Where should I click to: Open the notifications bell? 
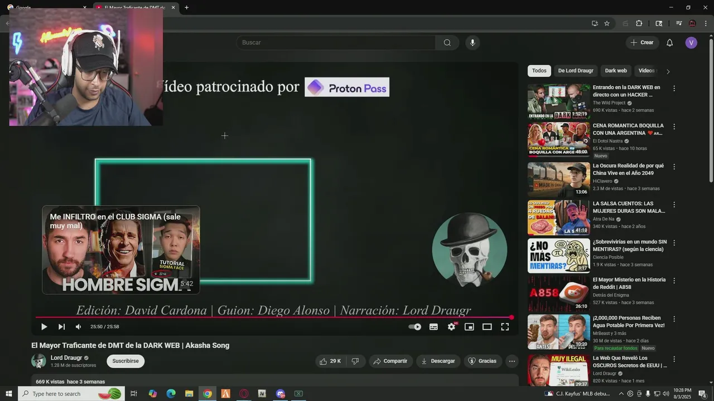tap(670, 43)
